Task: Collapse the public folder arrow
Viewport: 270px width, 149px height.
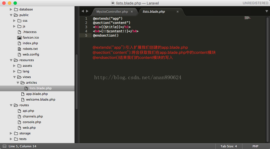Action: [x=11, y=15]
